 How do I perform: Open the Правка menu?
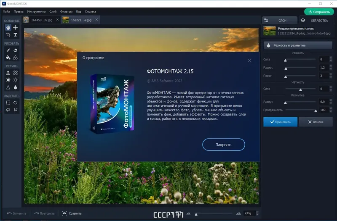[19, 12]
